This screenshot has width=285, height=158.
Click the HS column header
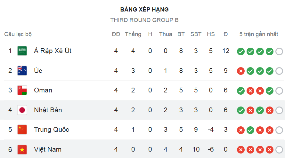click(x=211, y=34)
